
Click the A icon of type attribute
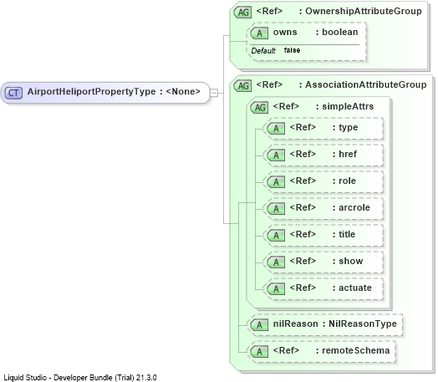pyautogui.click(x=276, y=129)
